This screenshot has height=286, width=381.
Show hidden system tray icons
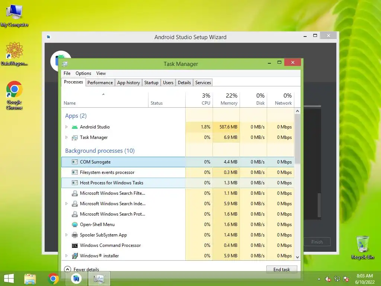(319, 279)
